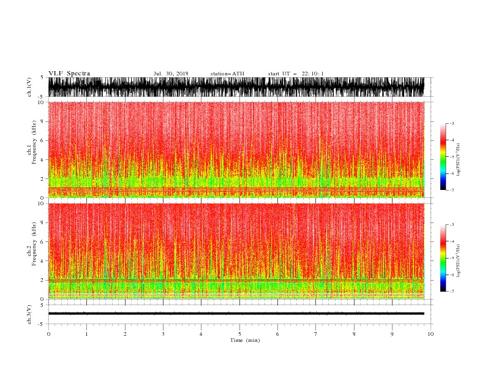Image resolution: width=485 pixels, height=375 pixels.
Task: Click time axis tick label "7"
Action: pyautogui.click(x=316, y=334)
